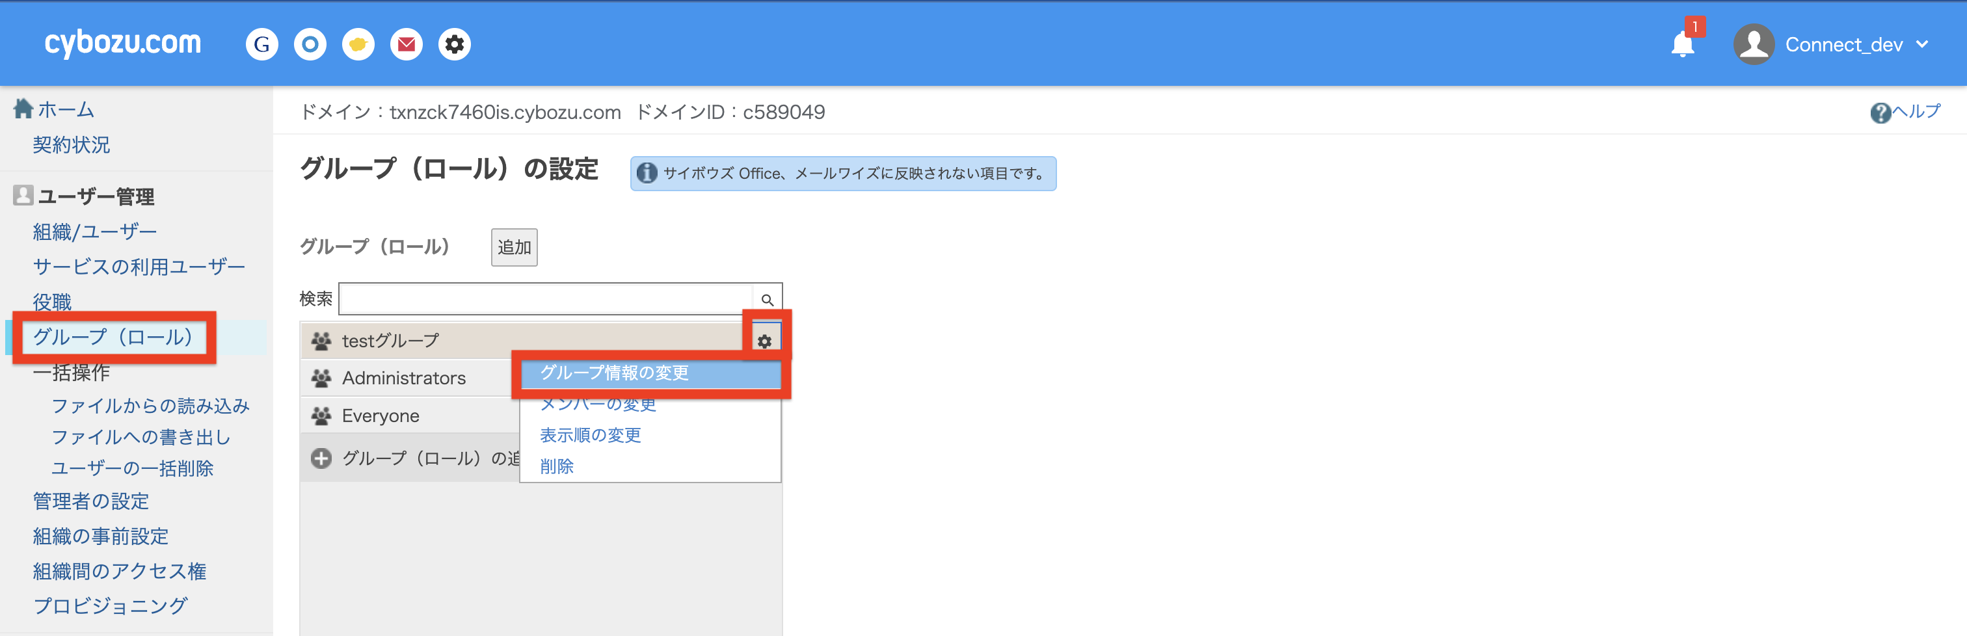Click the 一括操作 sidebar label
1967x636 pixels.
(71, 372)
